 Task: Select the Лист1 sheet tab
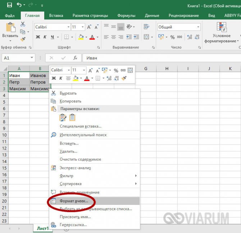click(x=43, y=228)
